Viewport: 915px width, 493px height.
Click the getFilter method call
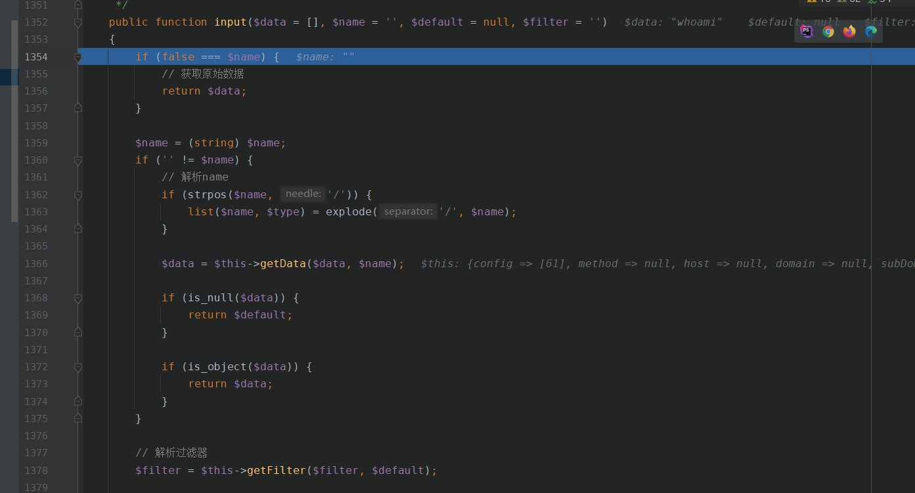coord(277,470)
